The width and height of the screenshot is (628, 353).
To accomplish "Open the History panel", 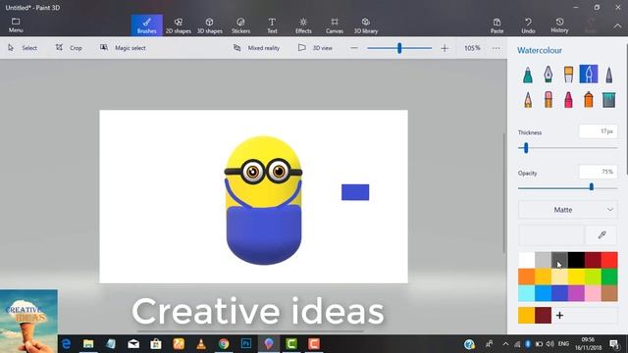I will [559, 25].
